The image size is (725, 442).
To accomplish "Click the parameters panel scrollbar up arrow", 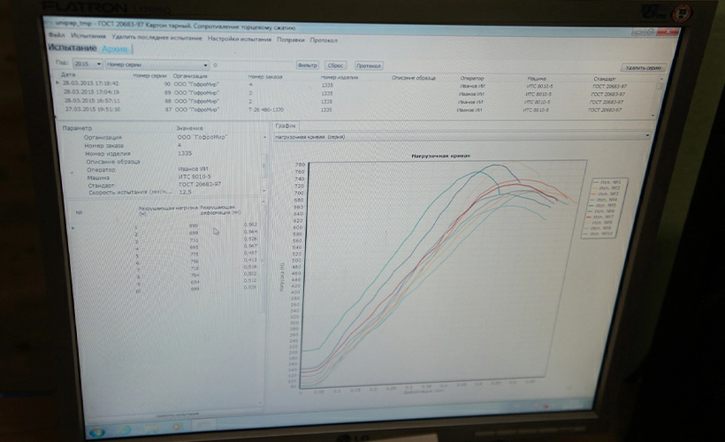I will (264, 137).
